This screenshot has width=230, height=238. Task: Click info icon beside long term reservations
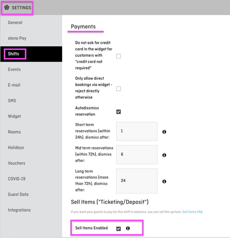[164, 181]
